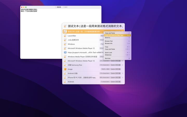Click the clipping icon beside 详解 Samsung flow
The width and height of the screenshot is (187, 117).
[65, 65]
